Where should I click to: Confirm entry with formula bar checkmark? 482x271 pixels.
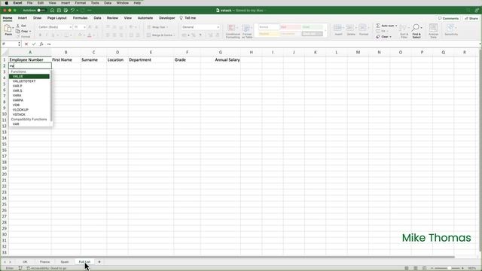click(x=34, y=44)
